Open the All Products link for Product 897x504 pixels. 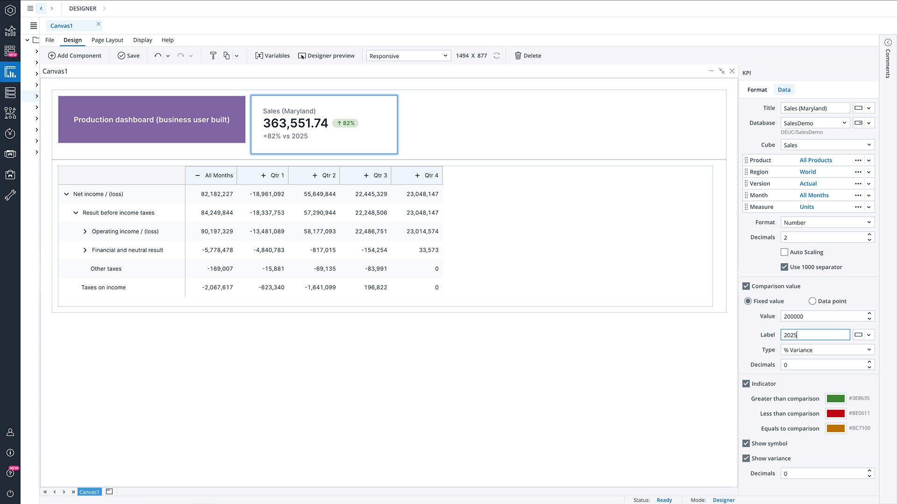pos(816,160)
